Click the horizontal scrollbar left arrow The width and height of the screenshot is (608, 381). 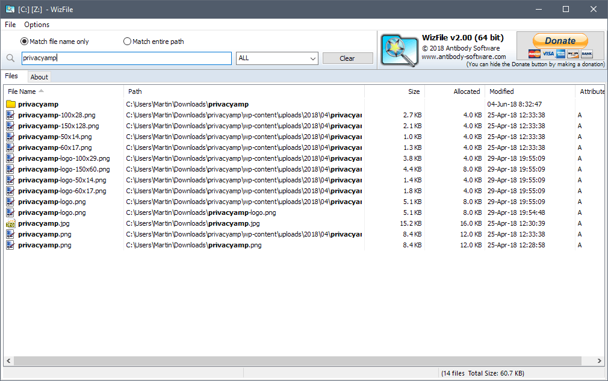8,361
